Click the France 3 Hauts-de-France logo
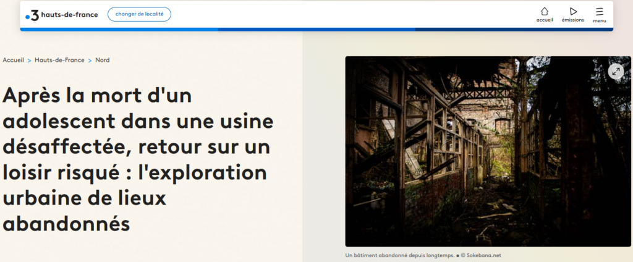This screenshot has width=633, height=262. (x=61, y=15)
